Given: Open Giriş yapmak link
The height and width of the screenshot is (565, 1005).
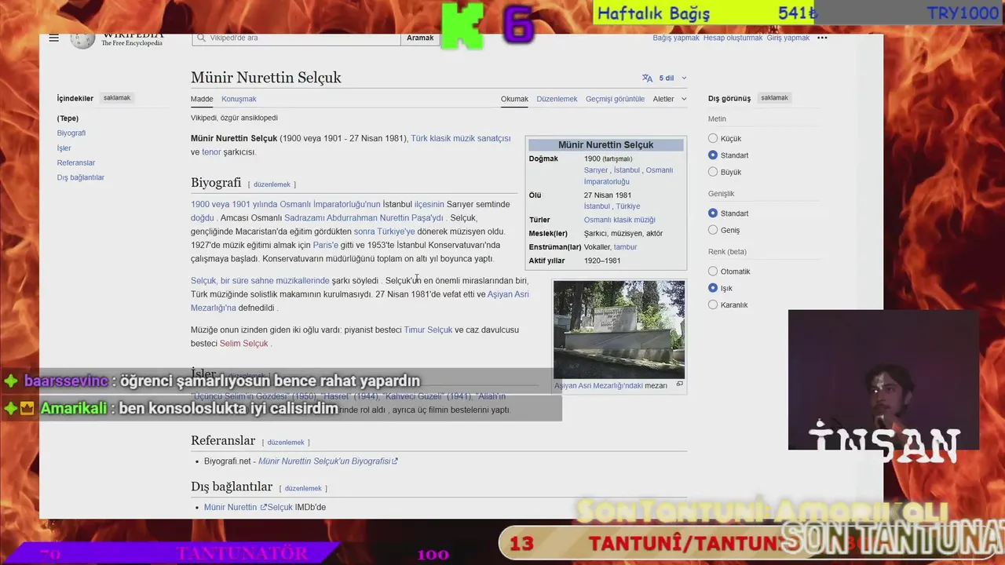Looking at the screenshot, I should 788,38.
